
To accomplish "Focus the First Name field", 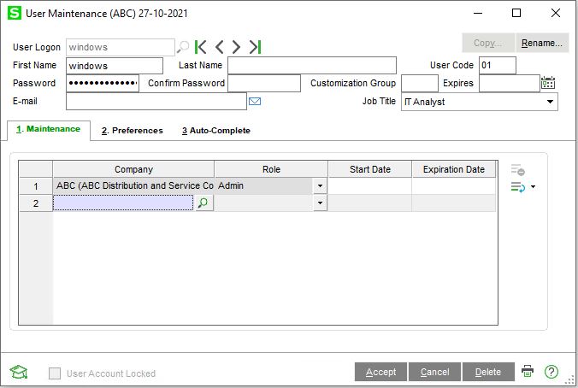I will point(115,66).
